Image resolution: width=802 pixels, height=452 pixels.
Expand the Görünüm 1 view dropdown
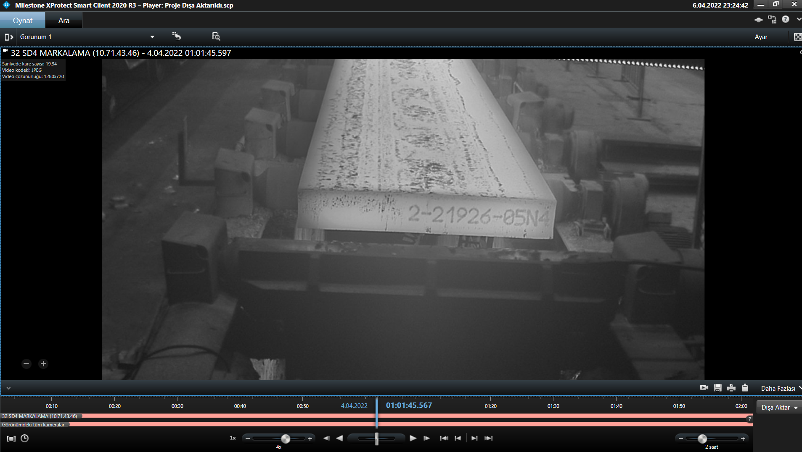pos(152,37)
